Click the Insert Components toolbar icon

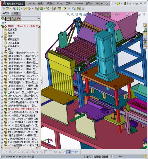click(x=8, y=9)
